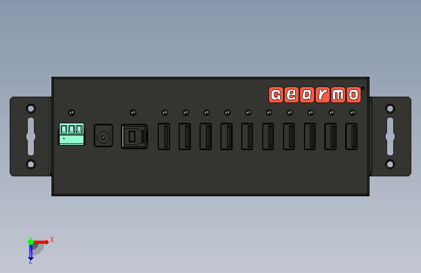This screenshot has height=273, width=421.
Task: Select the USB Type-B upstream port
Action: tap(135, 136)
